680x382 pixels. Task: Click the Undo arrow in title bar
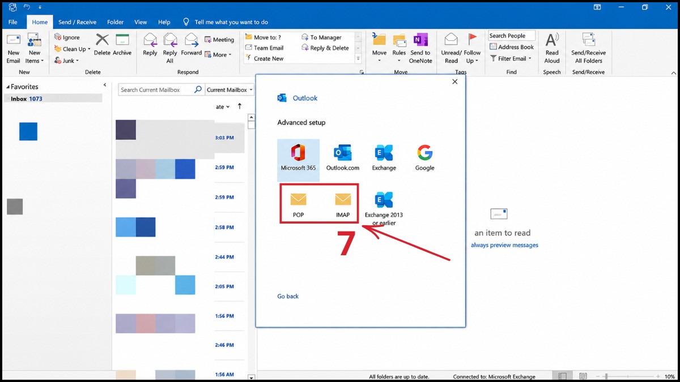point(26,7)
